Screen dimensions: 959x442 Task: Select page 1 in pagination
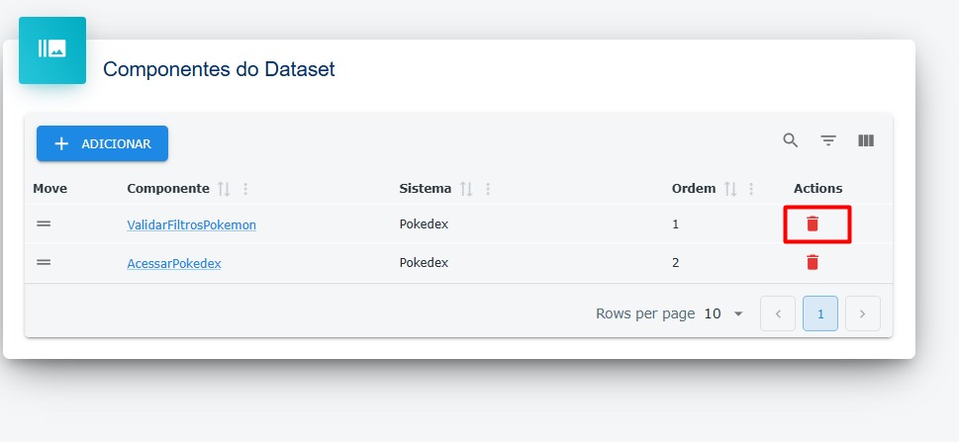point(820,313)
